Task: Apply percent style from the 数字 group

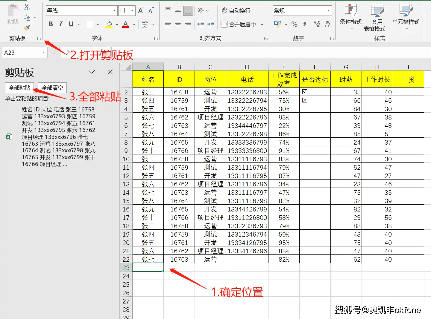Action: coord(295,24)
